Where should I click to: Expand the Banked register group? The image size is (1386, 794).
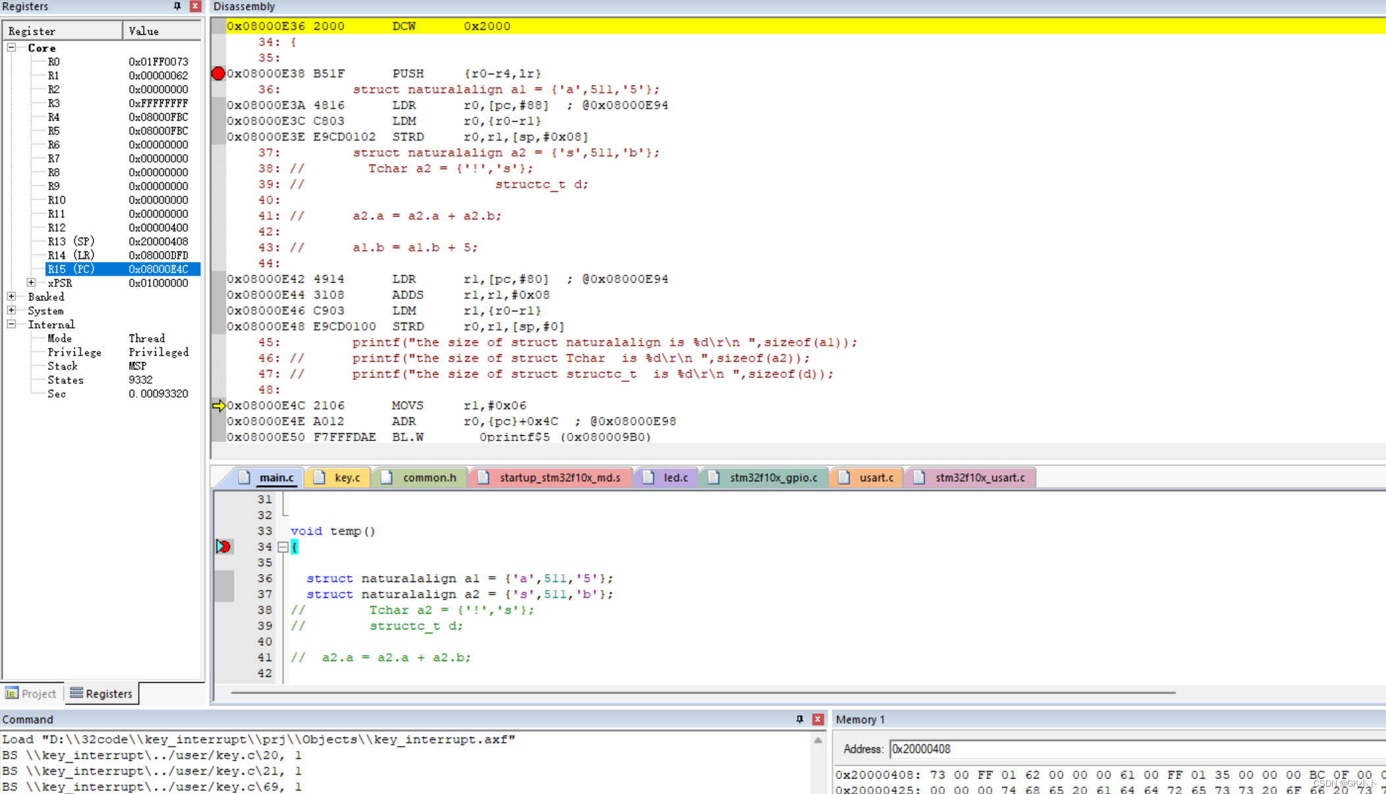11,296
